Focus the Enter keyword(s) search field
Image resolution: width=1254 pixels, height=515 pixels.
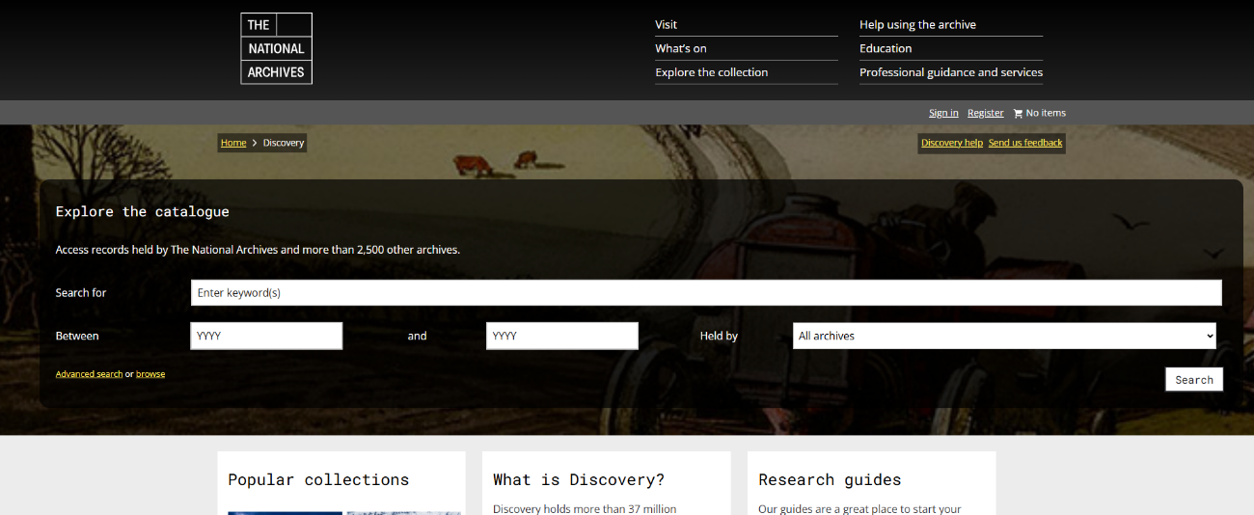pyautogui.click(x=706, y=292)
